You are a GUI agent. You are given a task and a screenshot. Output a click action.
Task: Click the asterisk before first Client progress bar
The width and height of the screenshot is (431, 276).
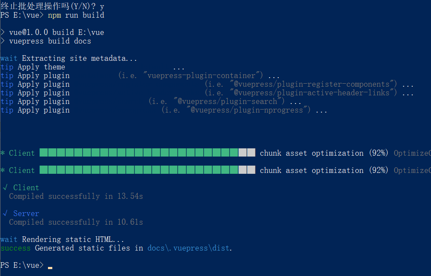[3, 153]
